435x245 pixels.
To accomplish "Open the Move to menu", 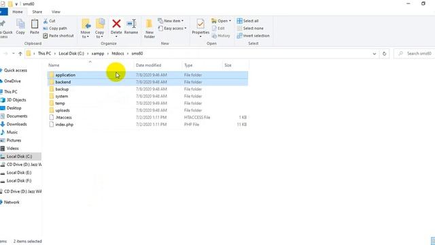I will pos(86,29).
